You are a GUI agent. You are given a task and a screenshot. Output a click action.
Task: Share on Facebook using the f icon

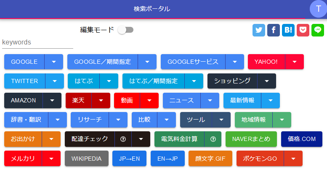pyautogui.click(x=274, y=30)
